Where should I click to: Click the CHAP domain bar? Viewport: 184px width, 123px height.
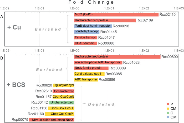pos(85,43)
